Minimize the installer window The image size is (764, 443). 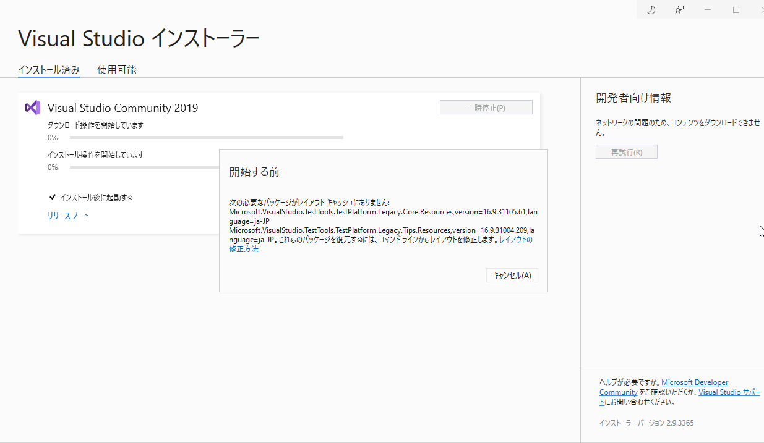pyautogui.click(x=708, y=10)
